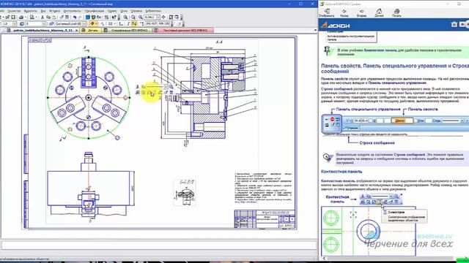Screen dimensions: 469x263
Task: Open the Окно menu
Action: point(124,11)
